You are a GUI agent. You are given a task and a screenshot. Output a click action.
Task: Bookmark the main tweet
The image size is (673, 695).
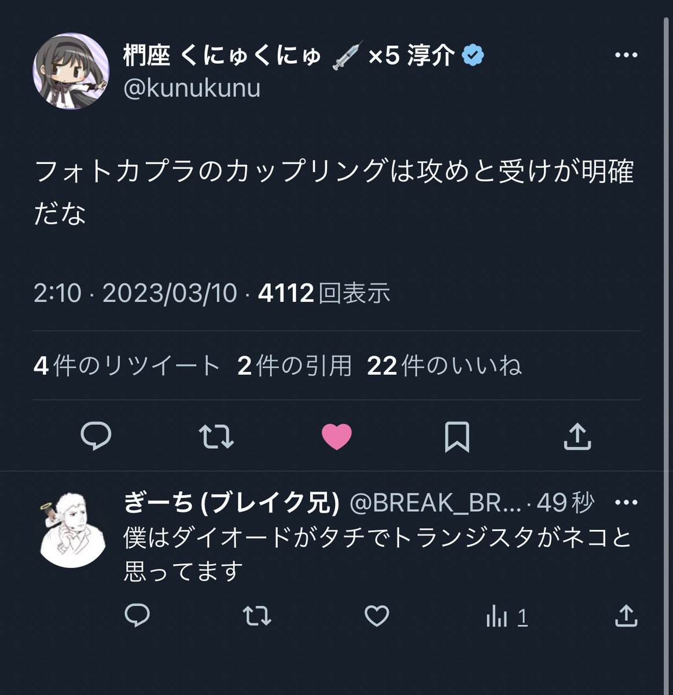457,437
